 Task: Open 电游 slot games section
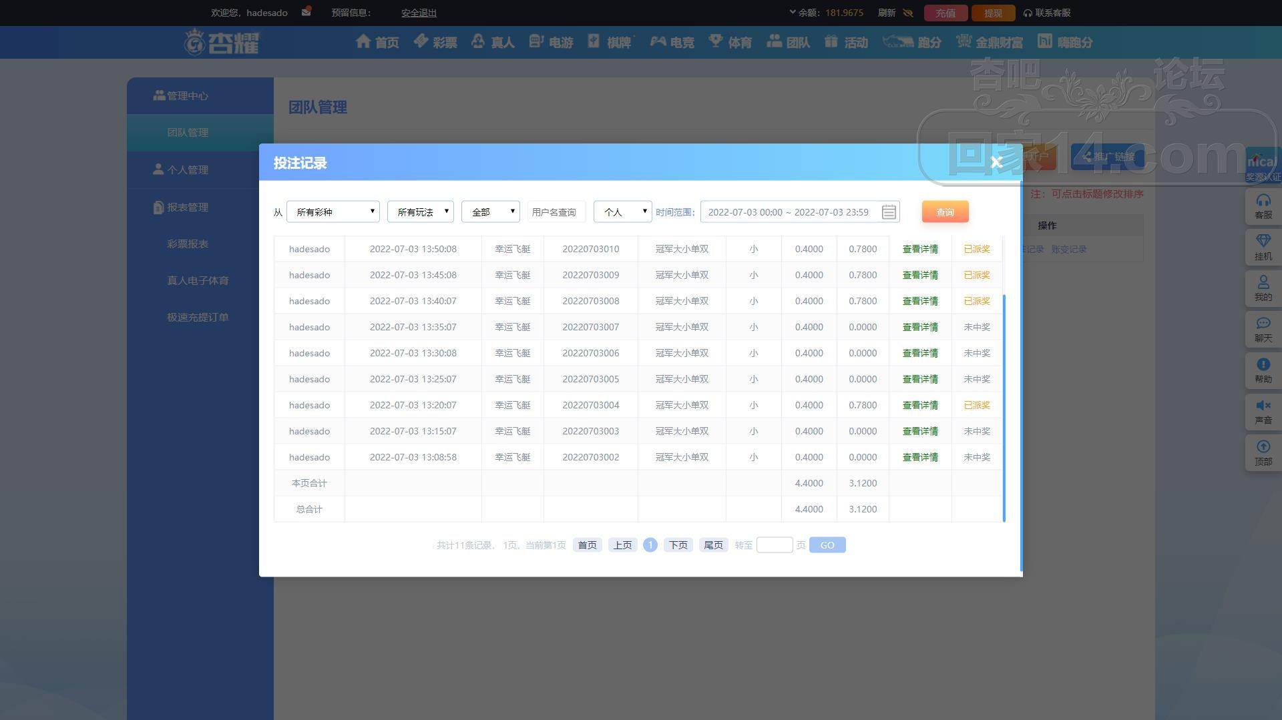[551, 42]
